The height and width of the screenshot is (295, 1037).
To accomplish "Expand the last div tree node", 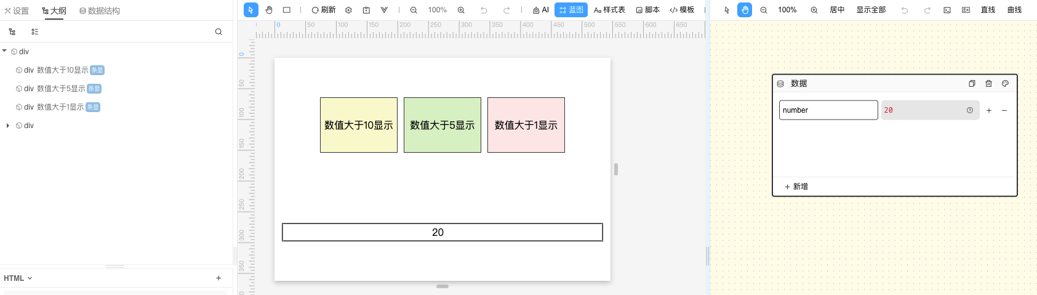I will point(7,126).
